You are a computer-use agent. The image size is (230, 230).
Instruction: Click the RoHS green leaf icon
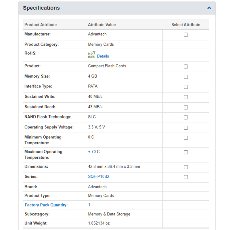[x=91, y=55]
